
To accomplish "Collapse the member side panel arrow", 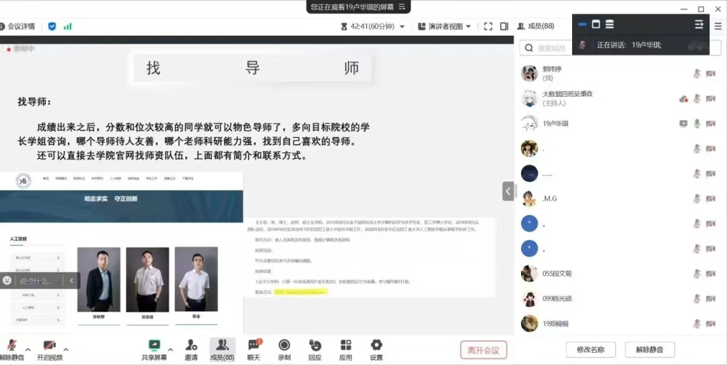I will coord(508,191).
